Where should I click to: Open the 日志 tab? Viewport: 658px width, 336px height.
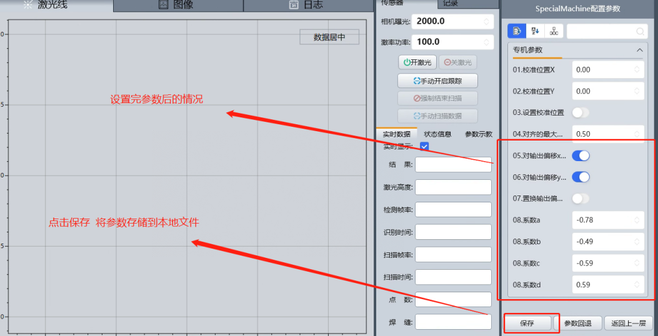point(307,5)
